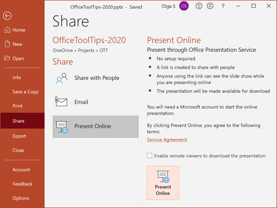Click the OS user avatar circle
Screen dimensions: 277x208
click(184, 6)
